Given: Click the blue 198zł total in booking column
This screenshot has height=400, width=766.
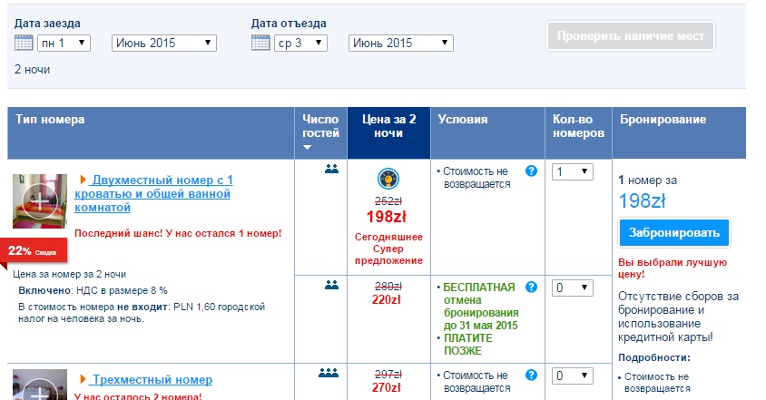Looking at the screenshot, I should point(642,200).
